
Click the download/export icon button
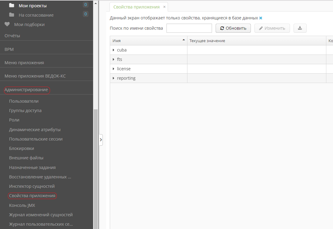click(x=300, y=28)
